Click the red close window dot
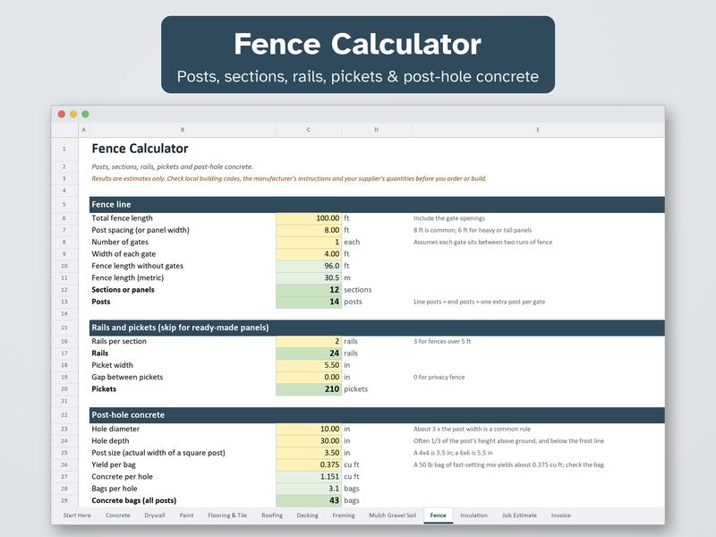The height and width of the screenshot is (537, 716). click(x=62, y=115)
